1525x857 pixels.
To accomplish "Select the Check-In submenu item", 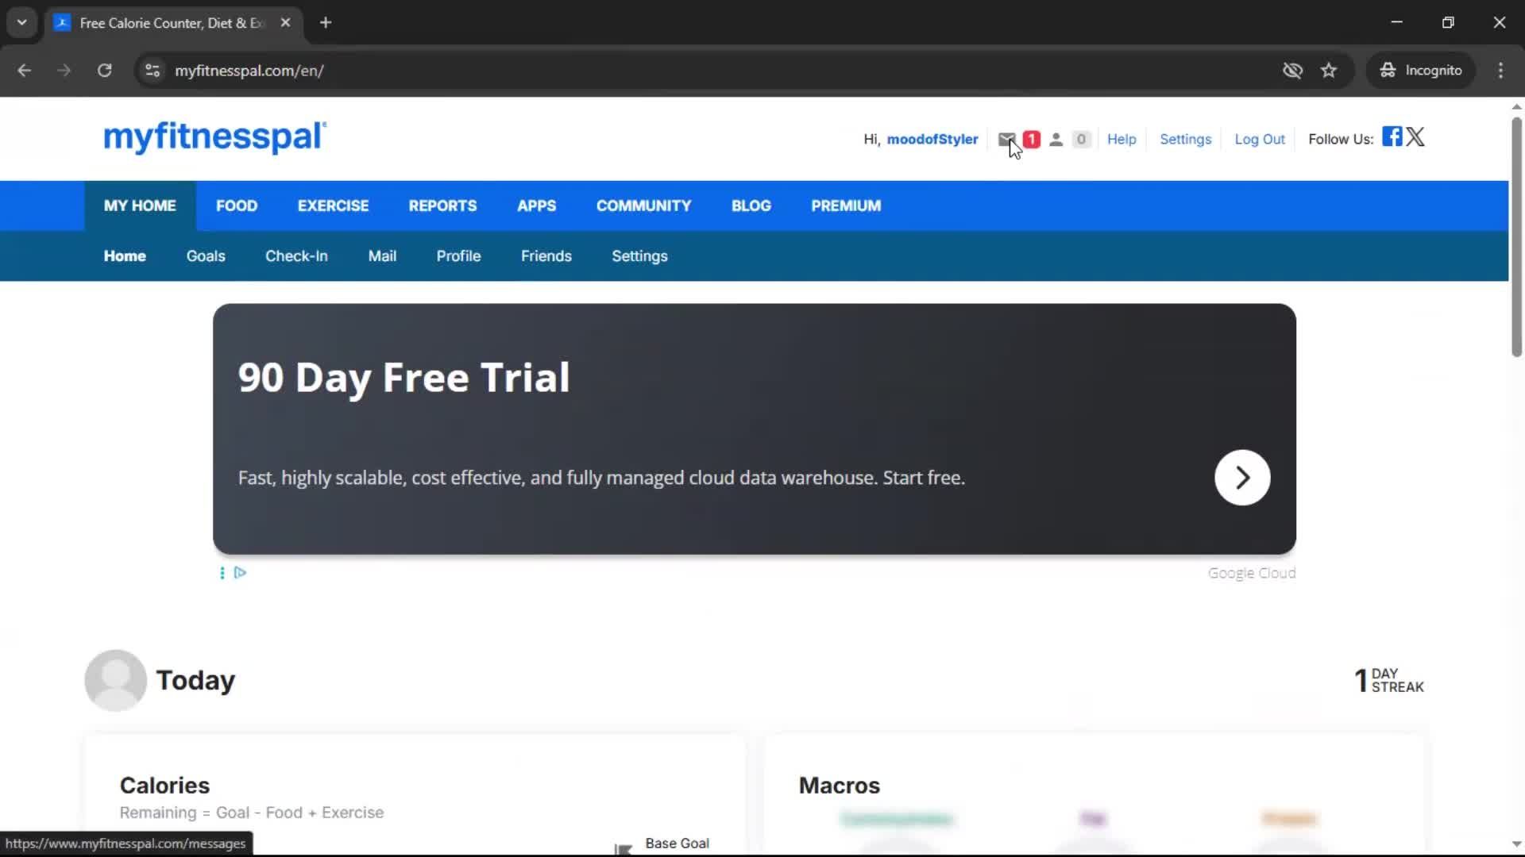I will pos(296,256).
